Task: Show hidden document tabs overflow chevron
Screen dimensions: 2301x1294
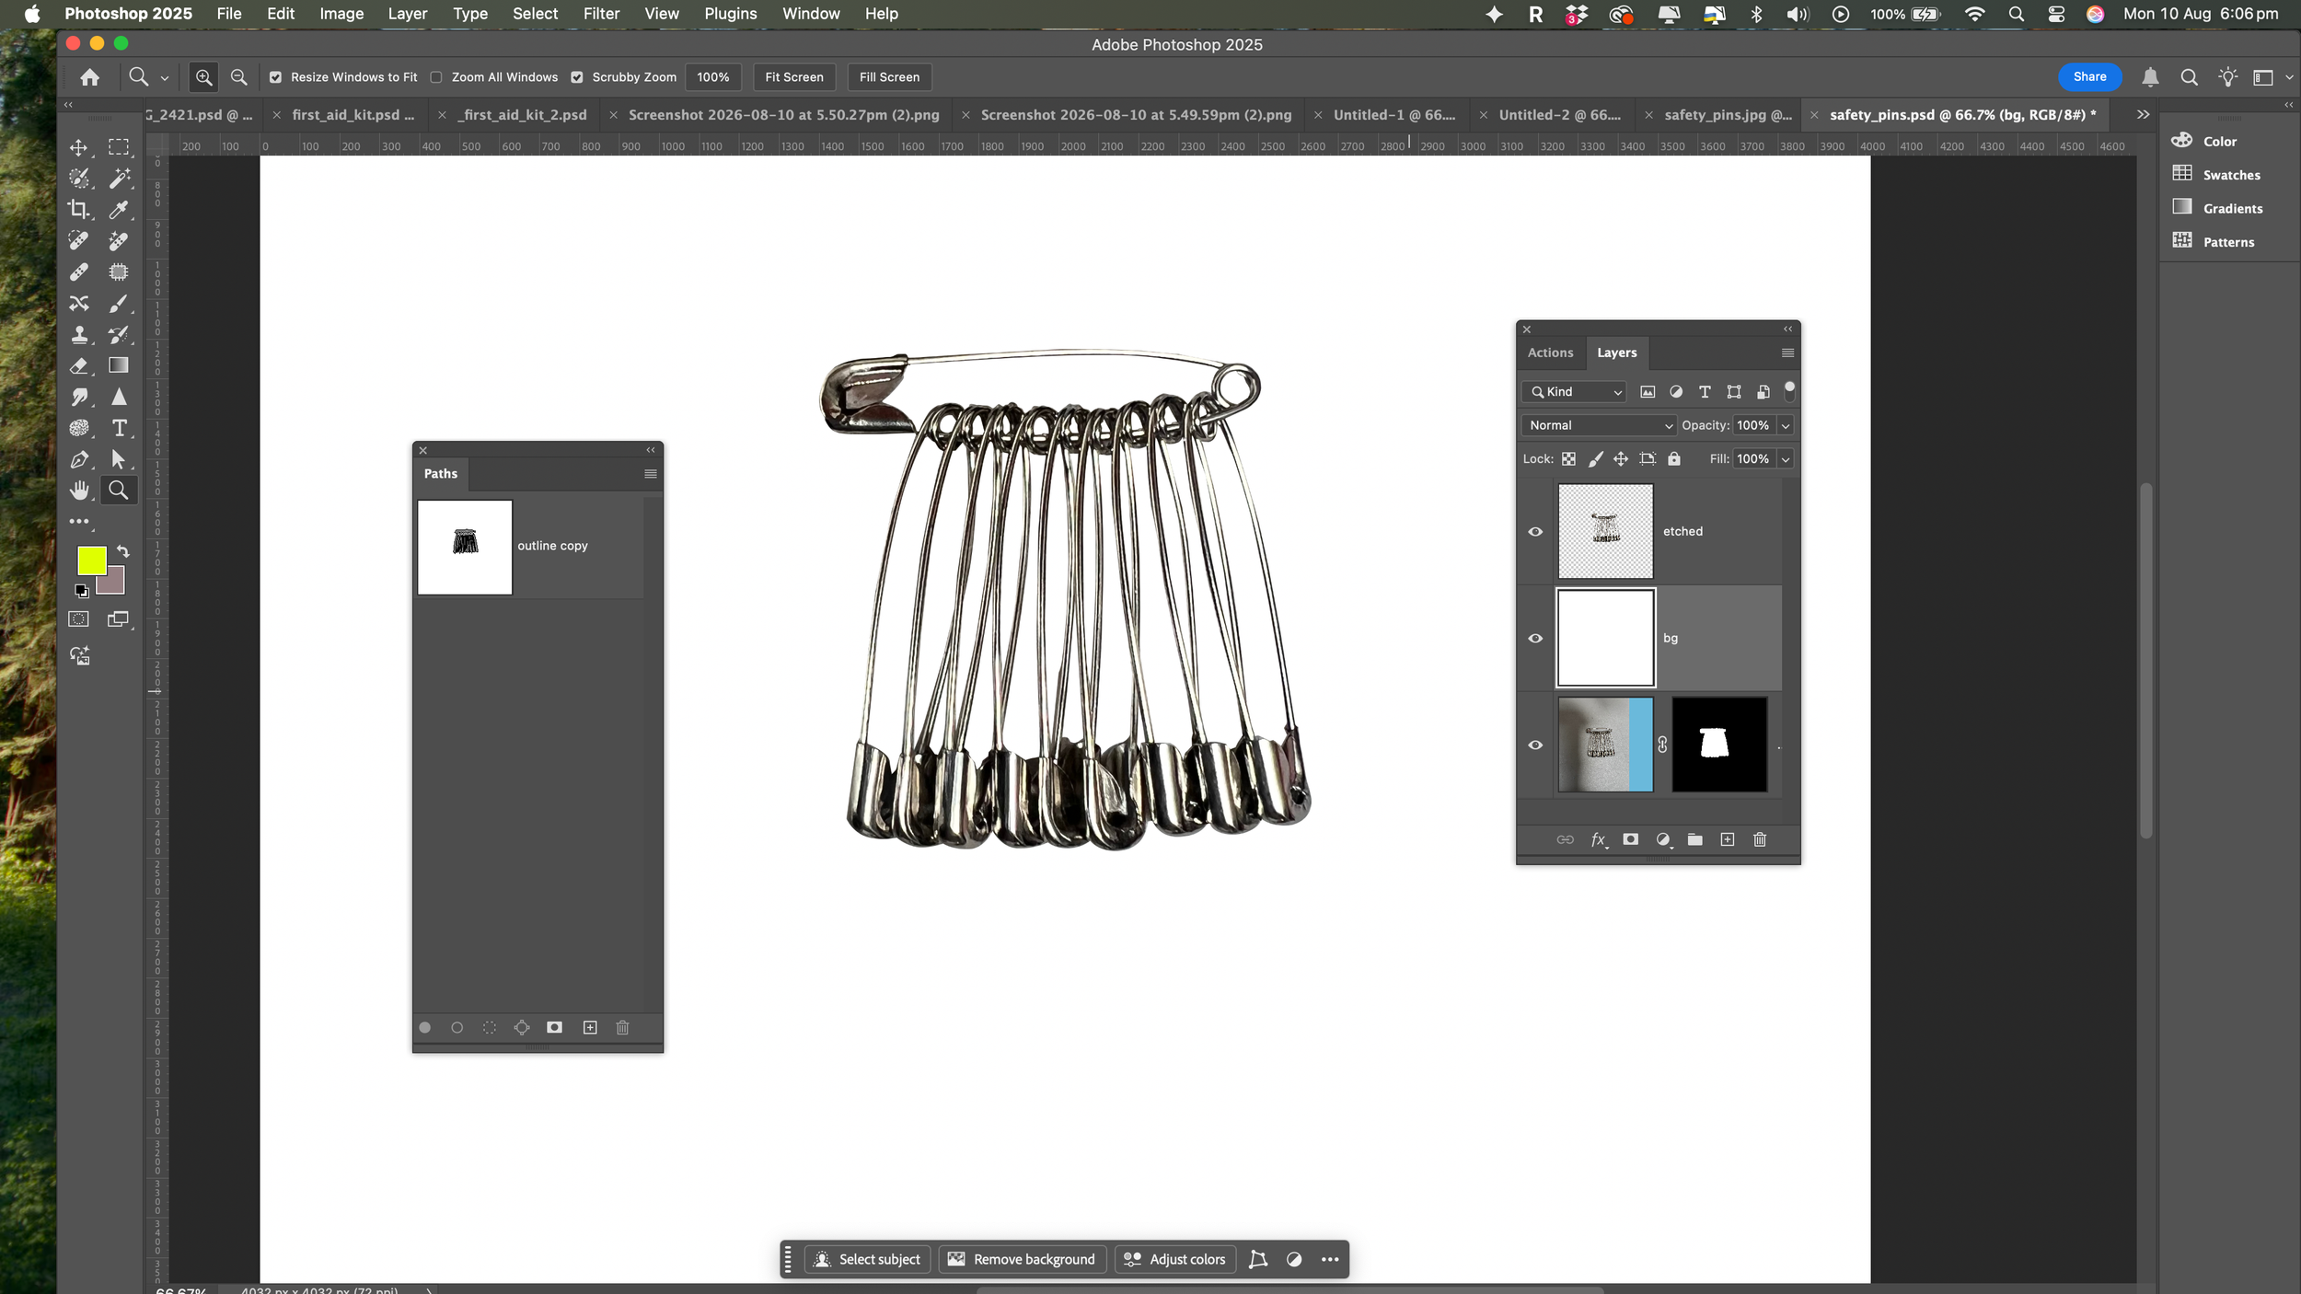Action: [x=2143, y=115]
